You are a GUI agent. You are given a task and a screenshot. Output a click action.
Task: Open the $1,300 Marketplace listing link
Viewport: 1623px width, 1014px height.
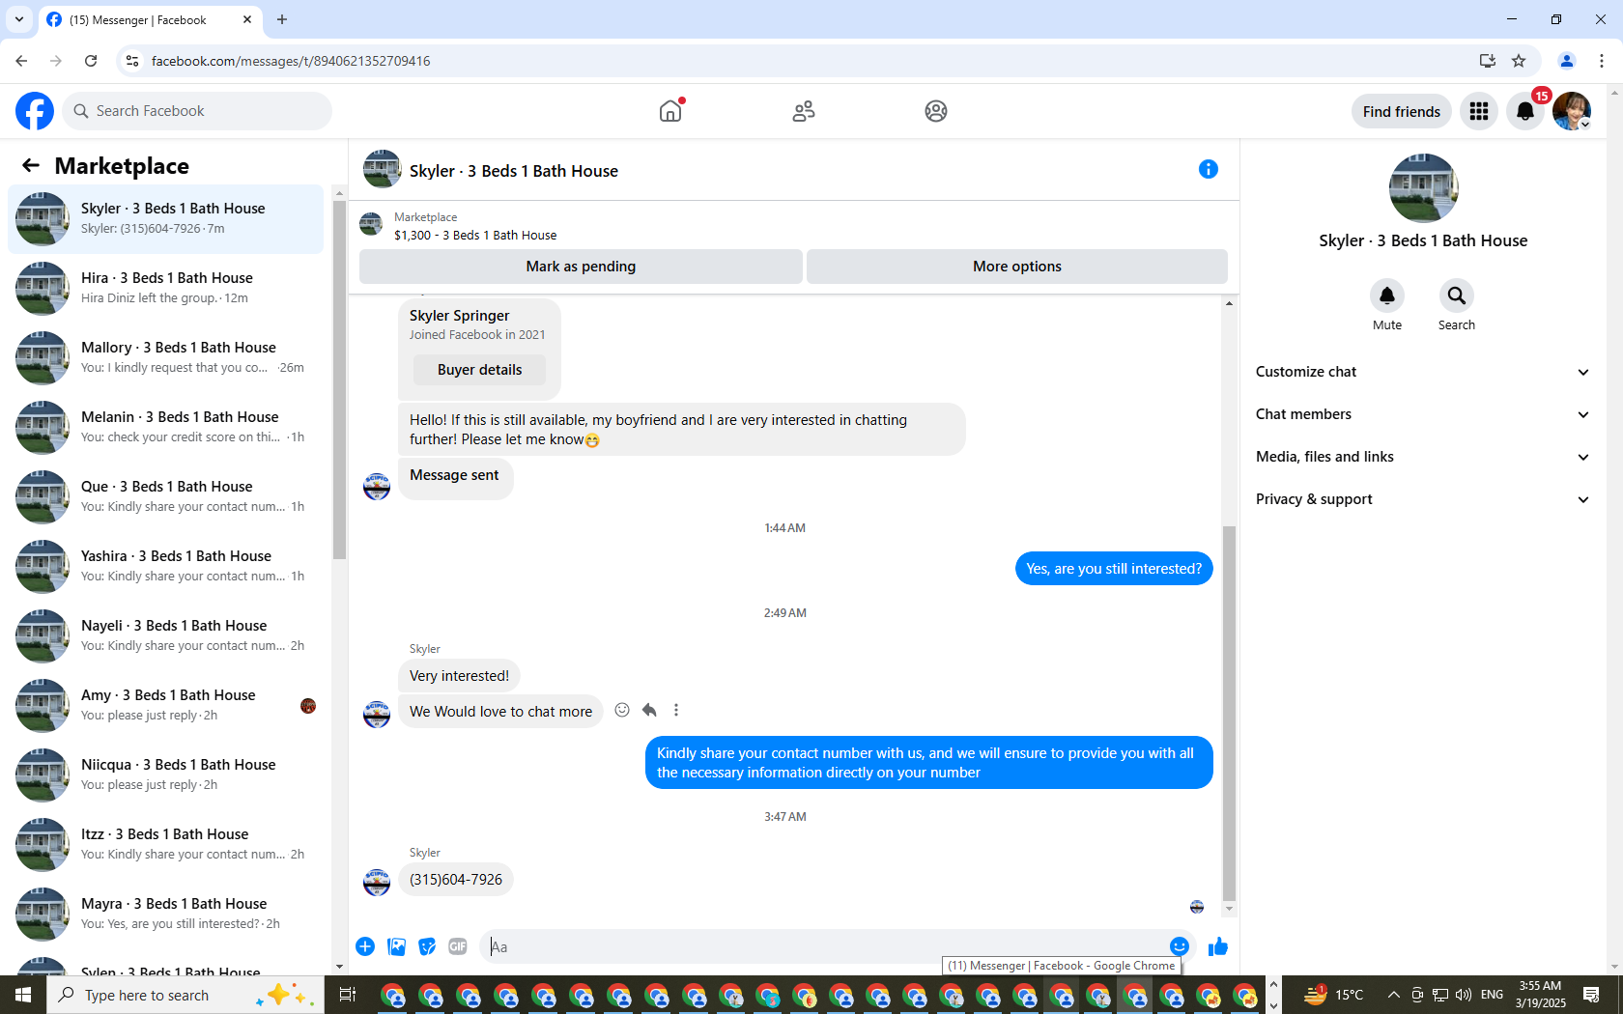pyautogui.click(x=475, y=235)
